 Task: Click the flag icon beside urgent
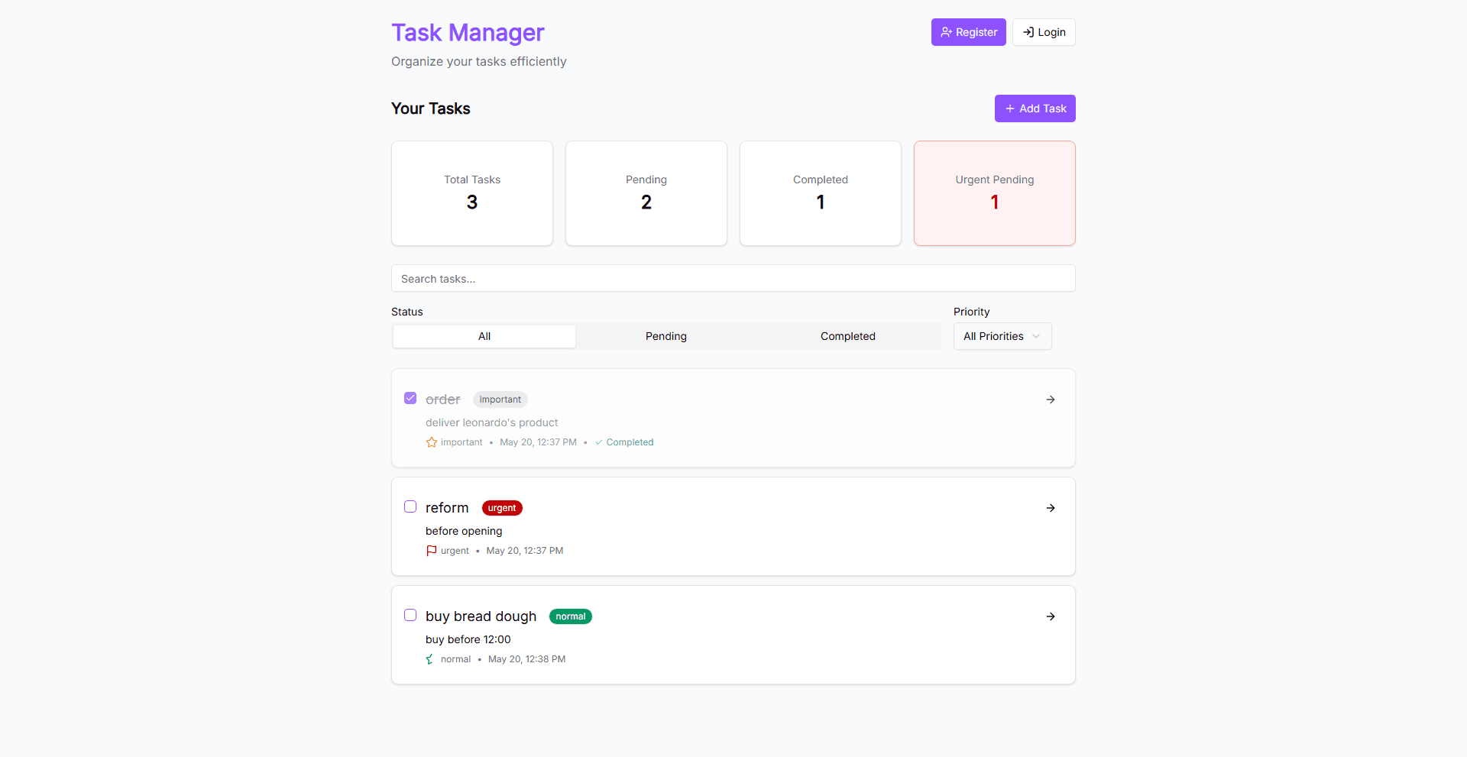[432, 551]
